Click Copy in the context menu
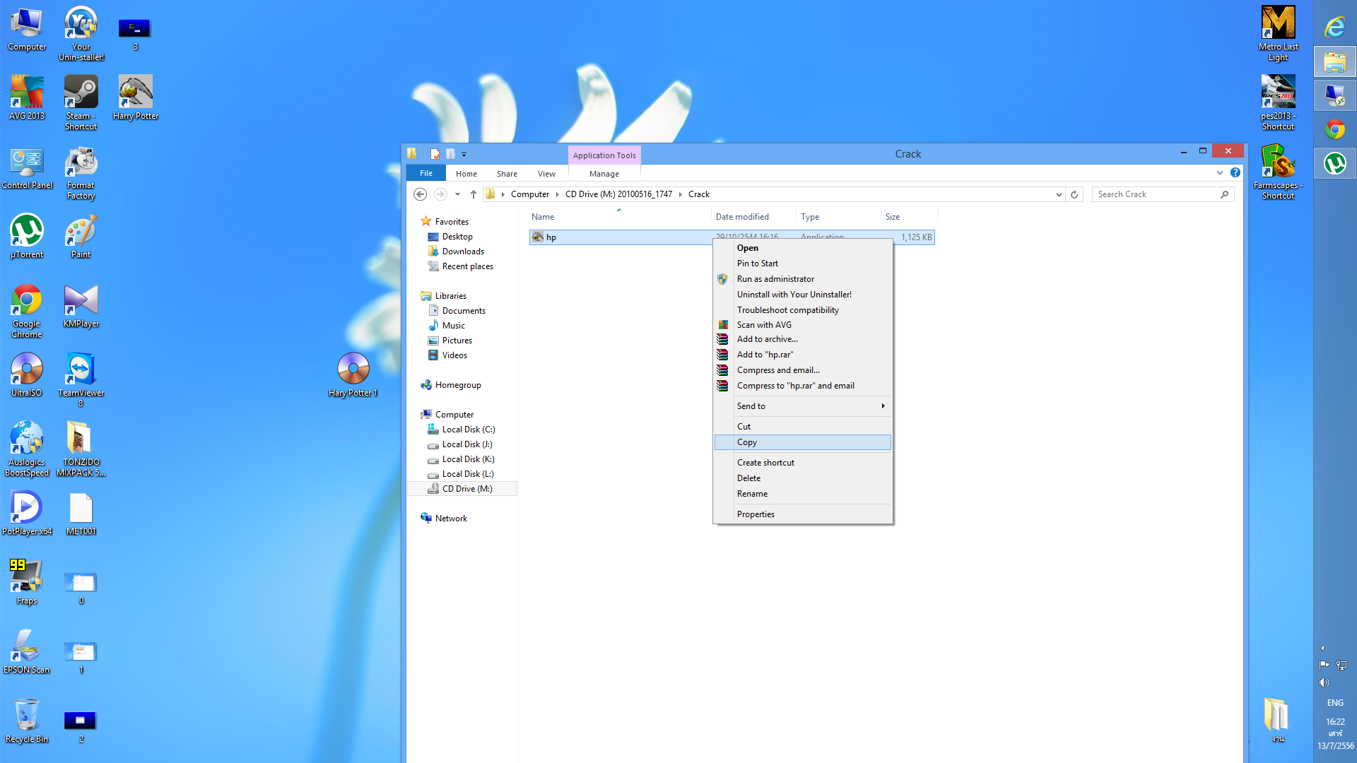 coord(746,442)
